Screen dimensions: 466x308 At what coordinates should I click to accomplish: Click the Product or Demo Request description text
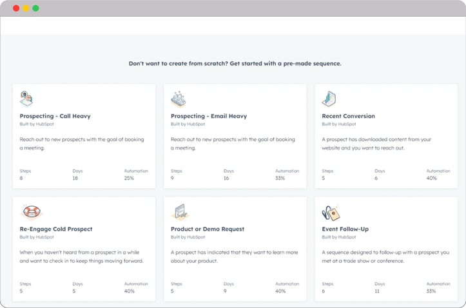pyautogui.click(x=234, y=256)
